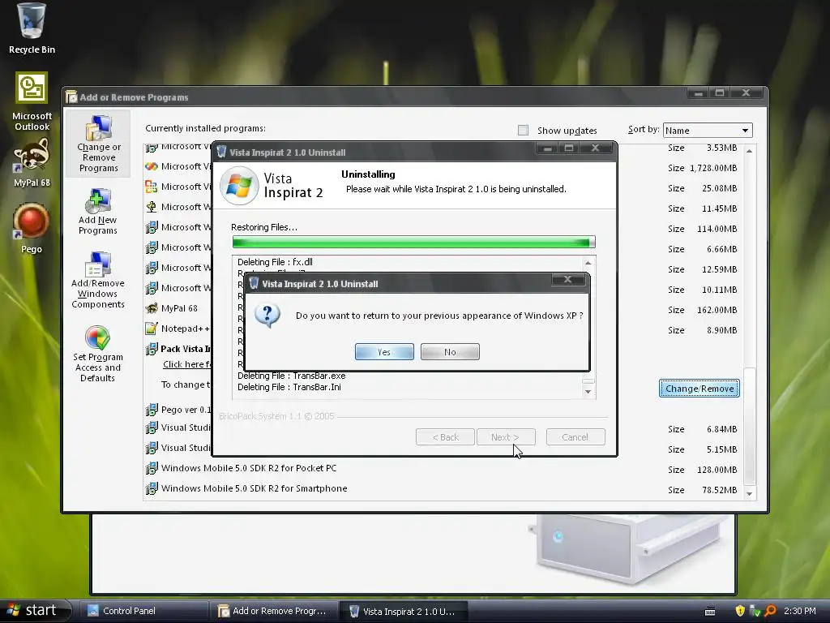
Task: Switch to Vista Inspirat taskbar button
Action: [404, 611]
